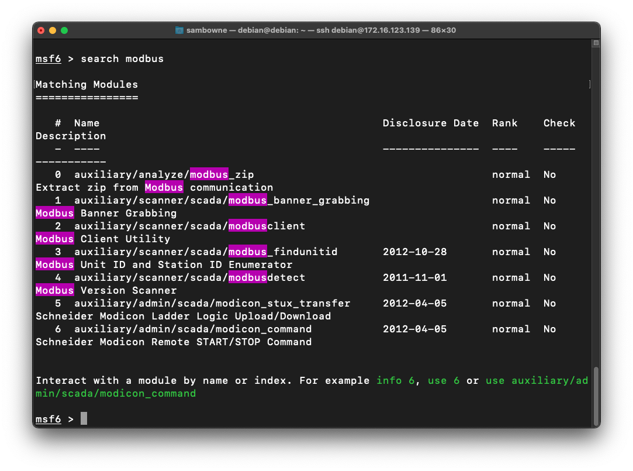633x471 pixels.
Task: Click 'Extract zip from Modbus communication' description
Action: point(154,187)
